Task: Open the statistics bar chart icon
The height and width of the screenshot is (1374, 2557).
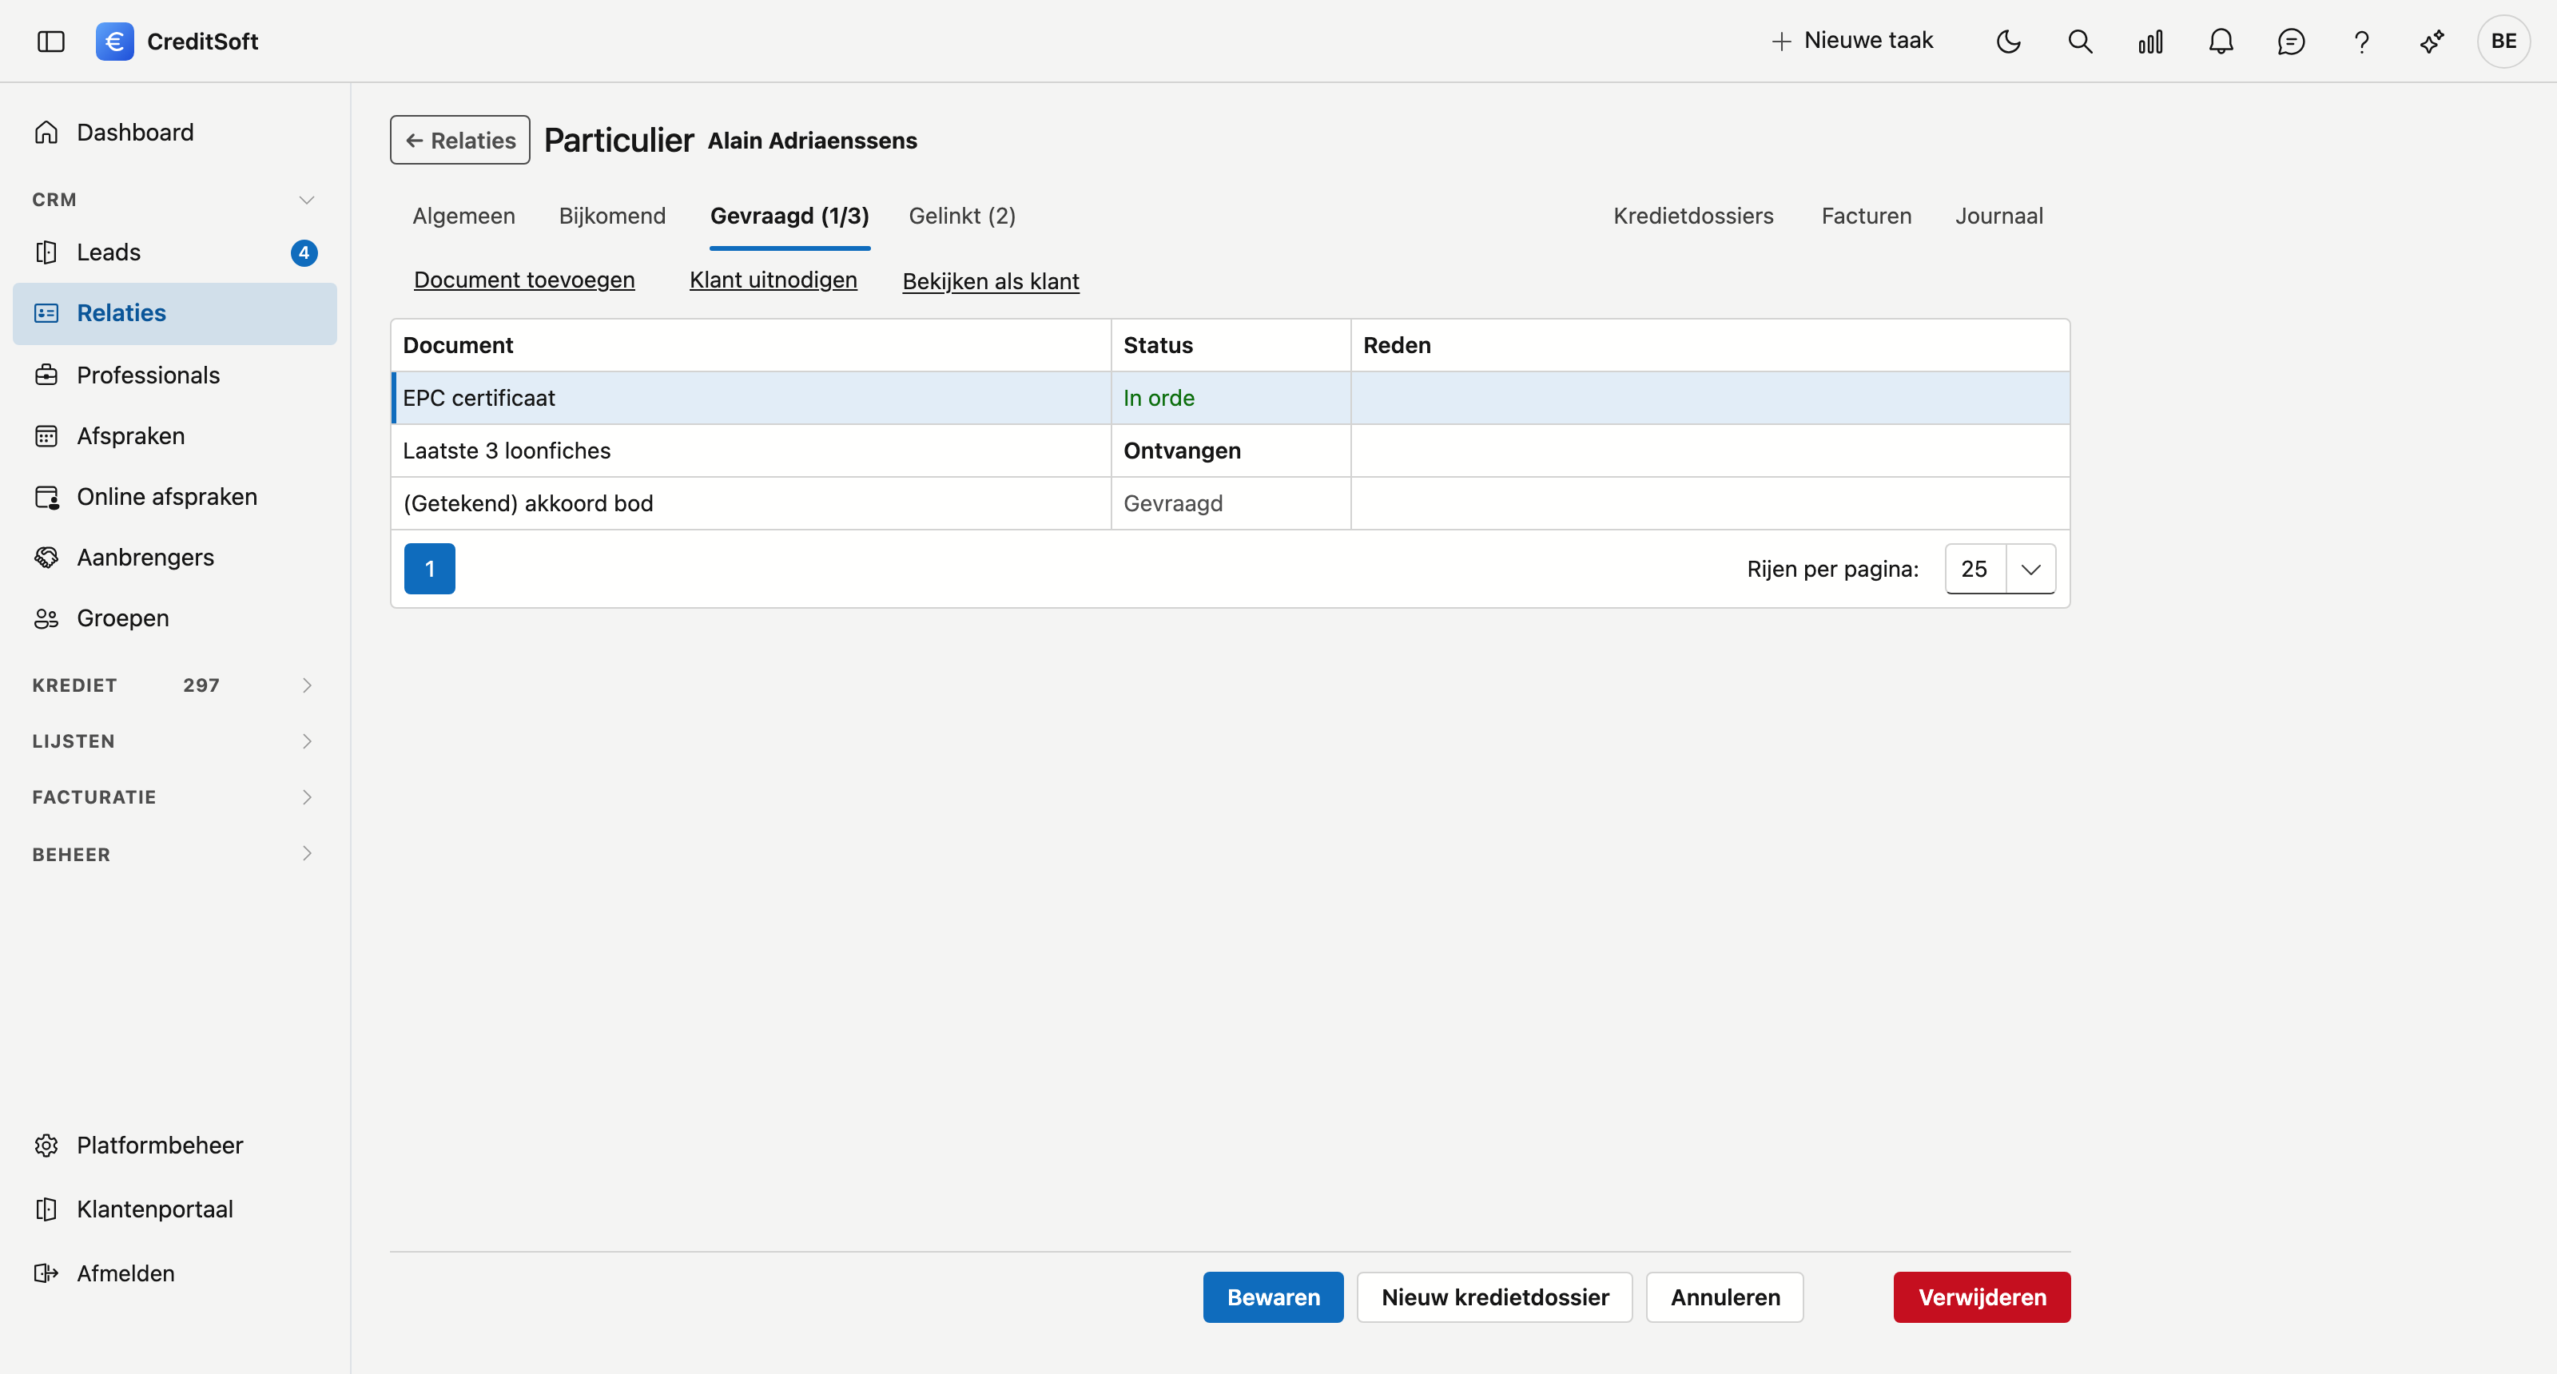Action: pyautogui.click(x=2150, y=41)
